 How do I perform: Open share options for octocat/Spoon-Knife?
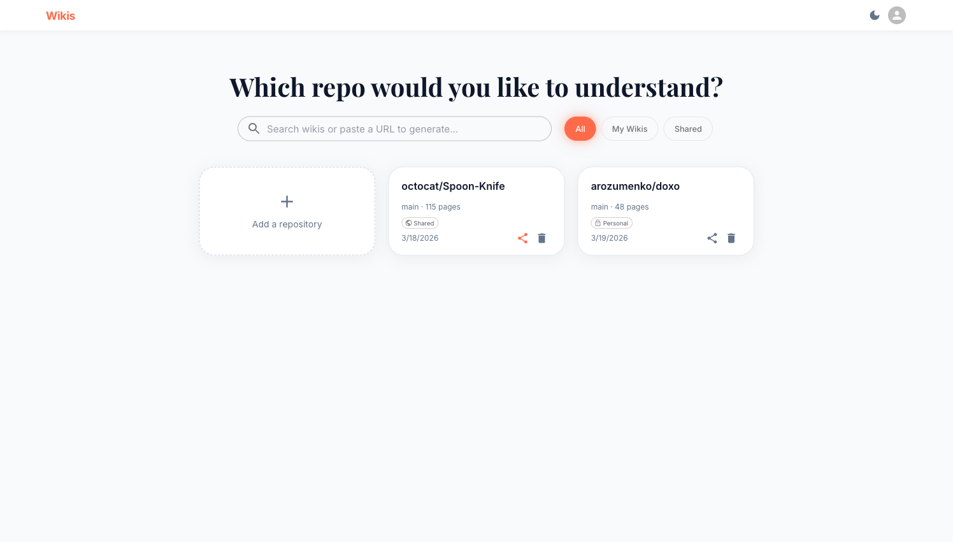tap(522, 238)
